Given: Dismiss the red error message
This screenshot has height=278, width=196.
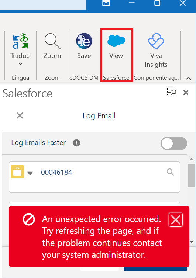Looking at the screenshot, I should [176, 220].
